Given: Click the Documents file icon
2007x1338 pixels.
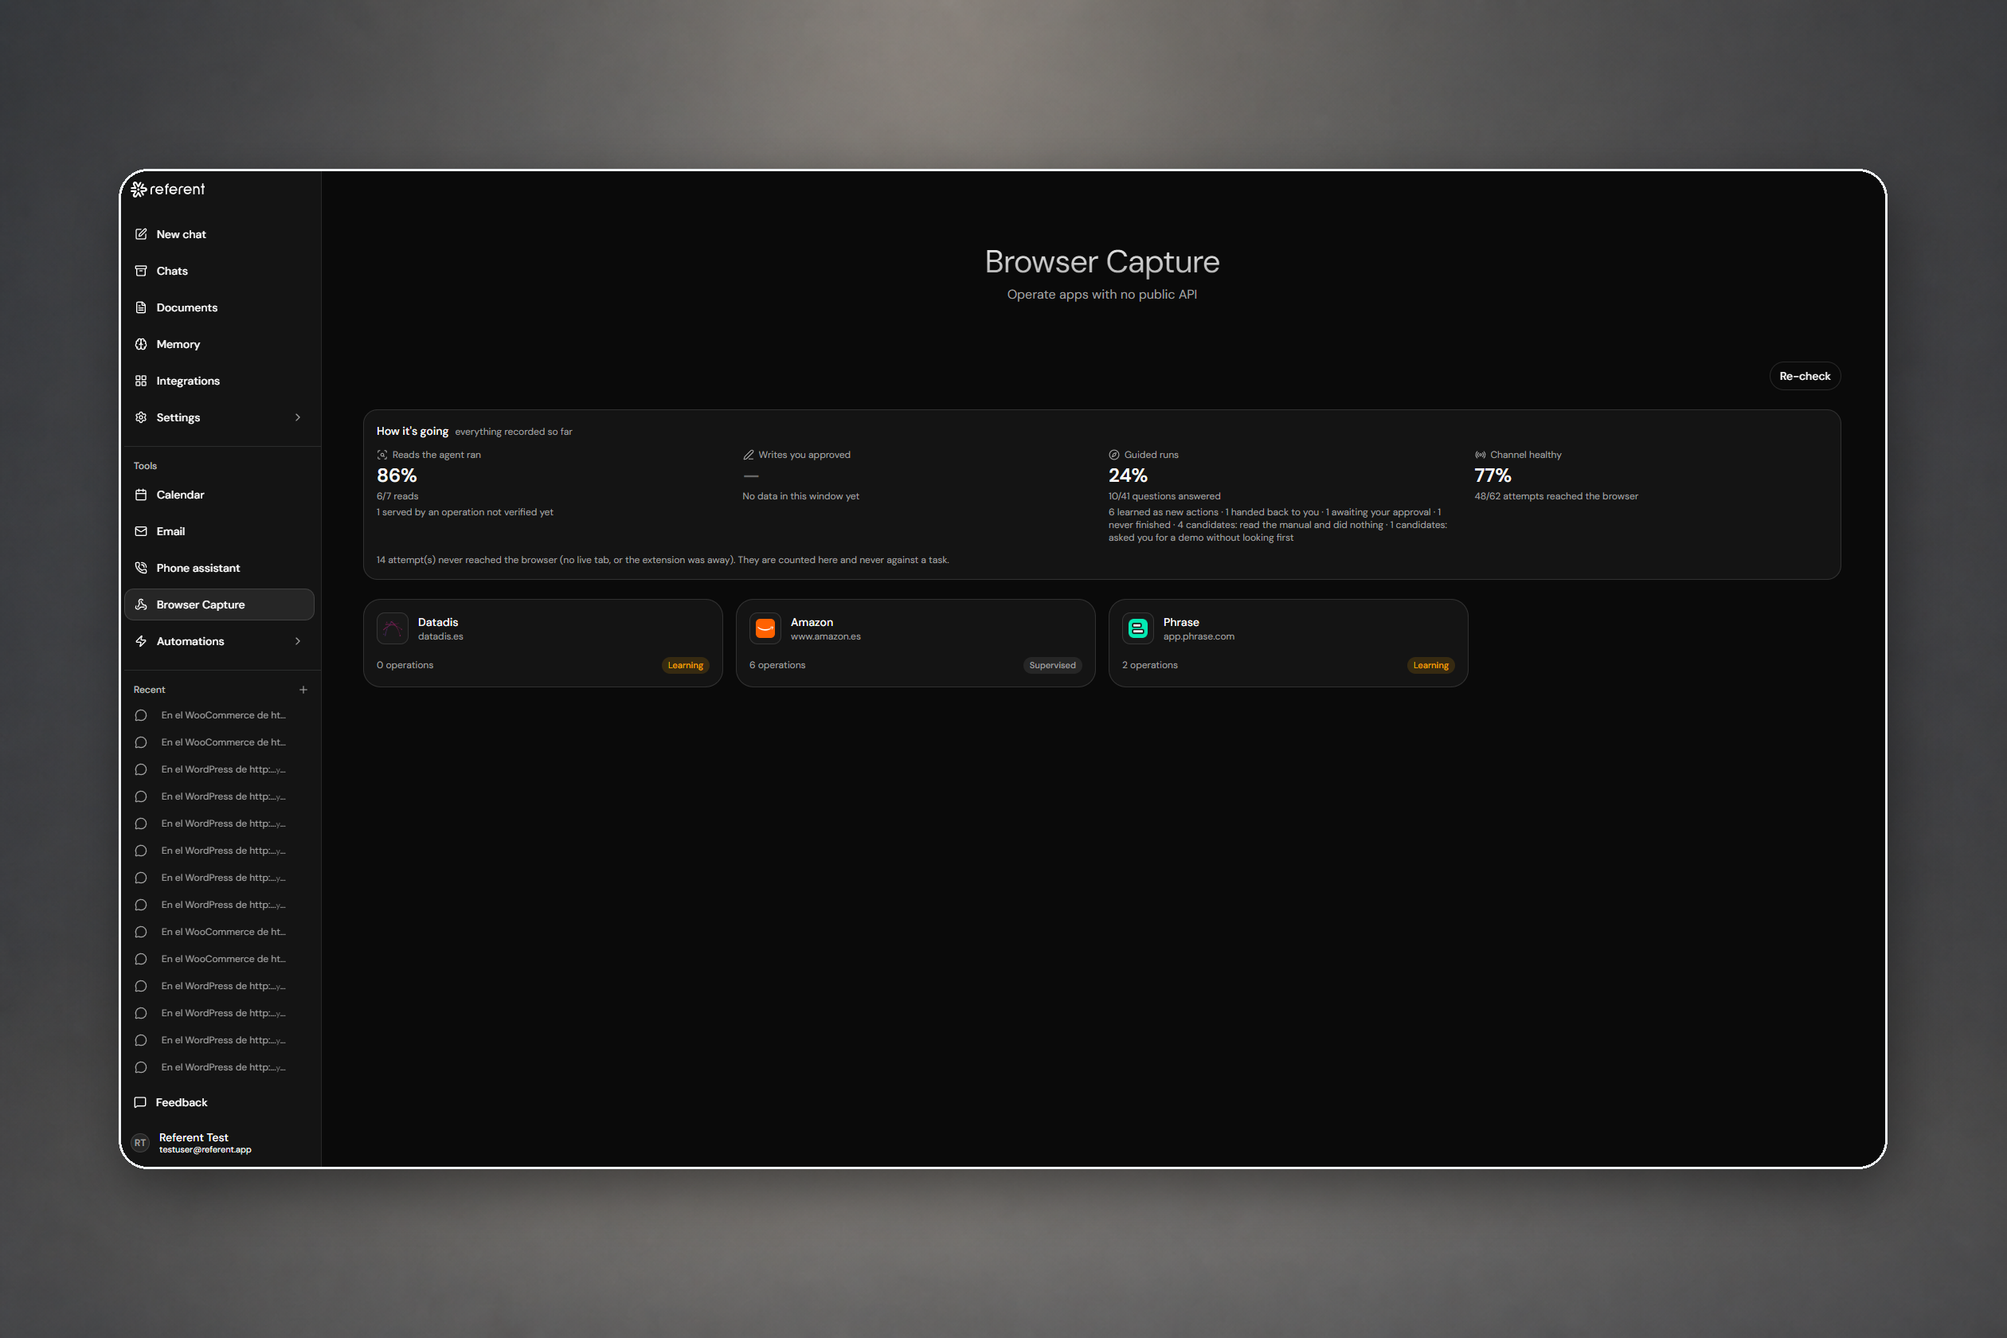Looking at the screenshot, I should click(x=141, y=307).
